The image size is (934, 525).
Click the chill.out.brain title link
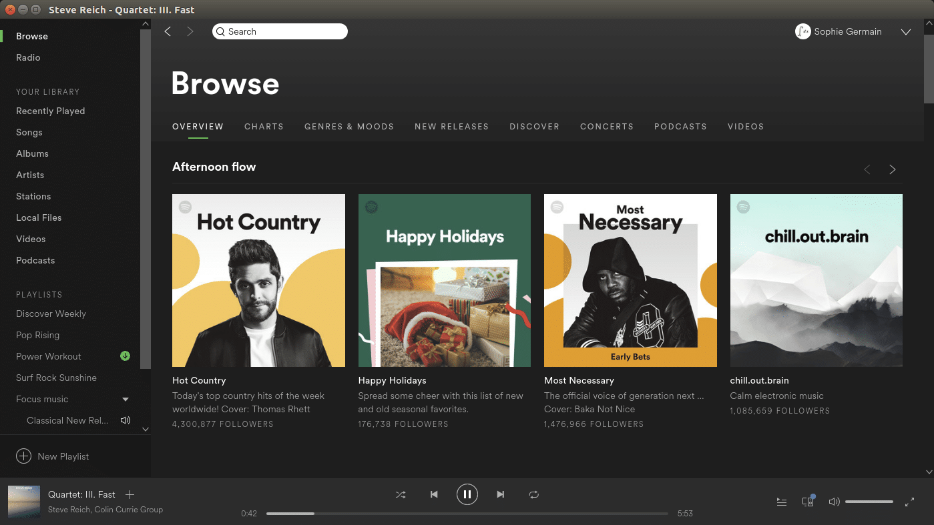pyautogui.click(x=760, y=380)
